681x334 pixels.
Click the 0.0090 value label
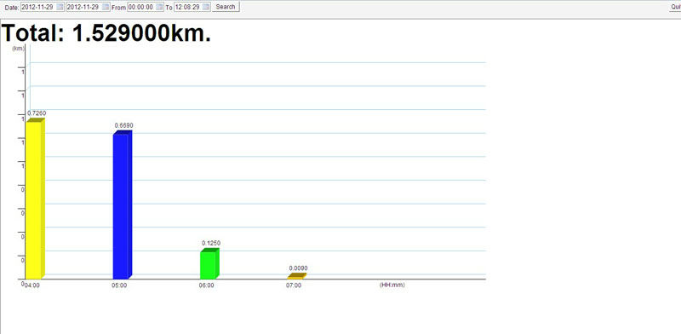pyautogui.click(x=299, y=268)
